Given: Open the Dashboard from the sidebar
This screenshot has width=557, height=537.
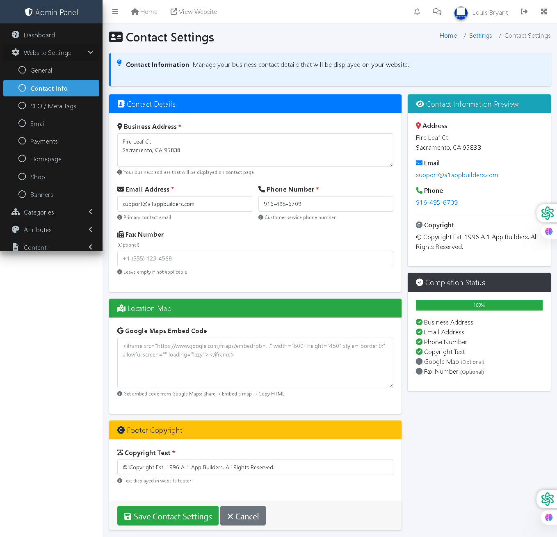Looking at the screenshot, I should coord(39,35).
